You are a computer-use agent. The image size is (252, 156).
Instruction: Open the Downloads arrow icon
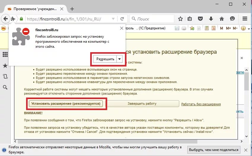point(211,19)
